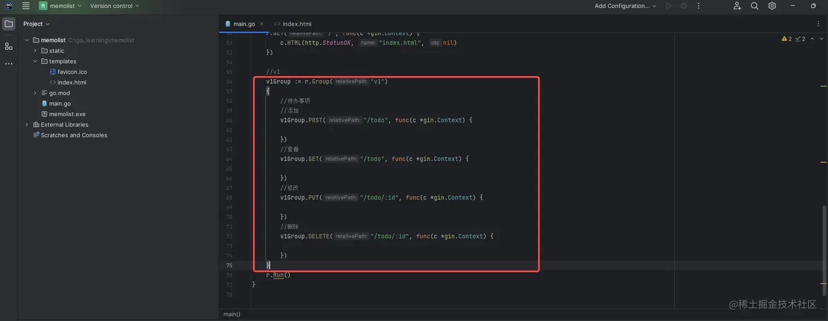Click the r.Group "v1" string literal
The width and height of the screenshot is (828, 321).
pyautogui.click(x=379, y=82)
